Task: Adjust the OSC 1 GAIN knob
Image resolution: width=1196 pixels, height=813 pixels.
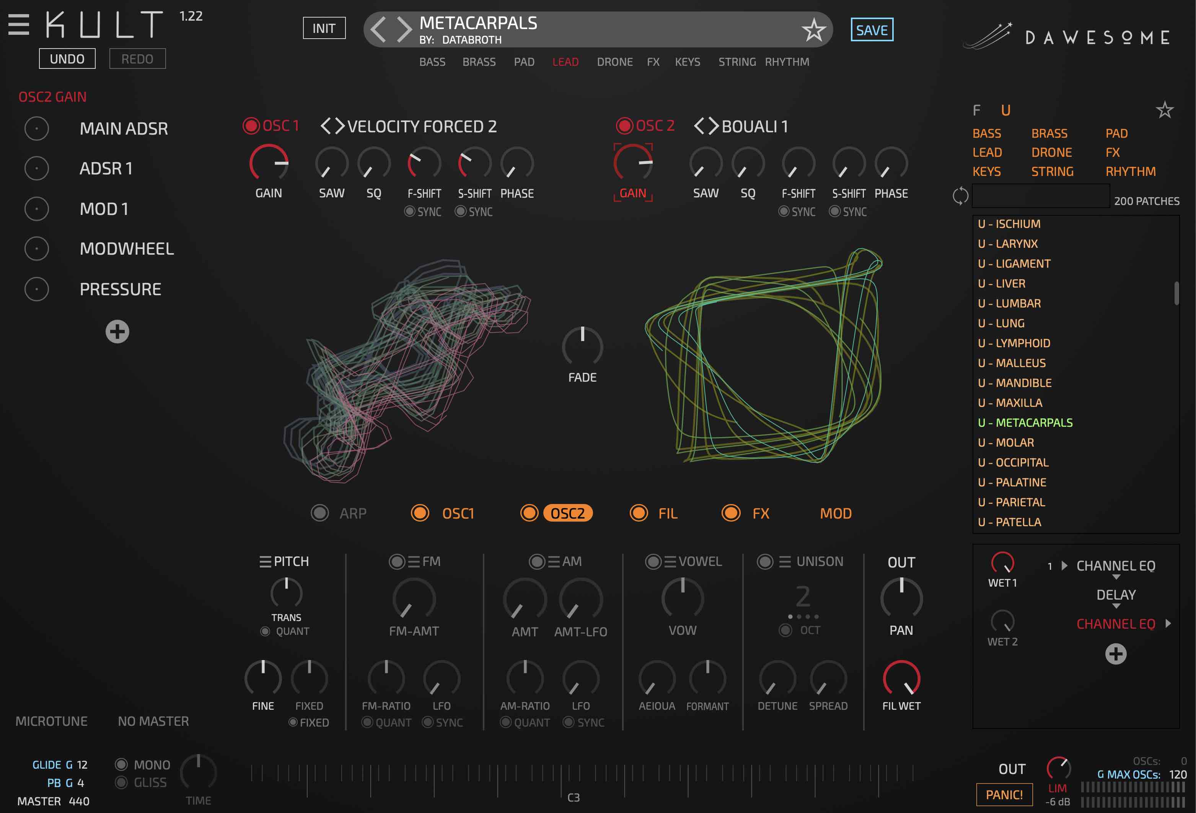Action: (268, 163)
